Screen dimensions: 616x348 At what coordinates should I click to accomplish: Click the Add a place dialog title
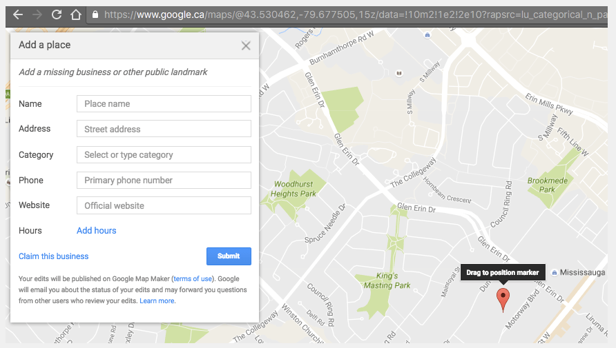point(45,45)
